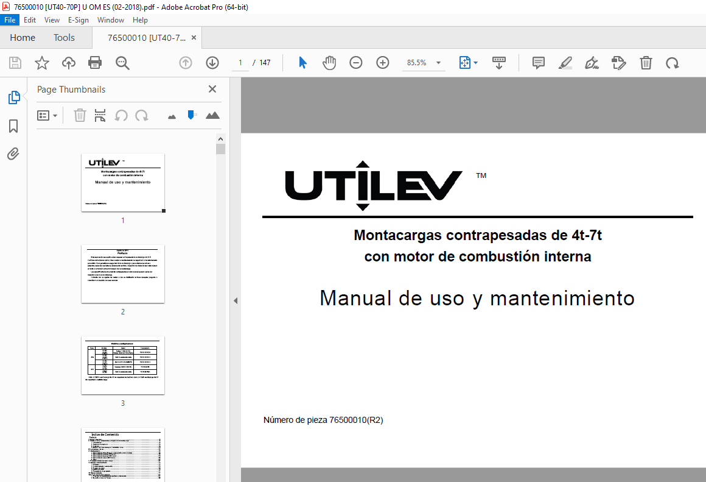The width and height of the screenshot is (706, 482).
Task: Select the Highlight text tool
Action: pos(565,63)
